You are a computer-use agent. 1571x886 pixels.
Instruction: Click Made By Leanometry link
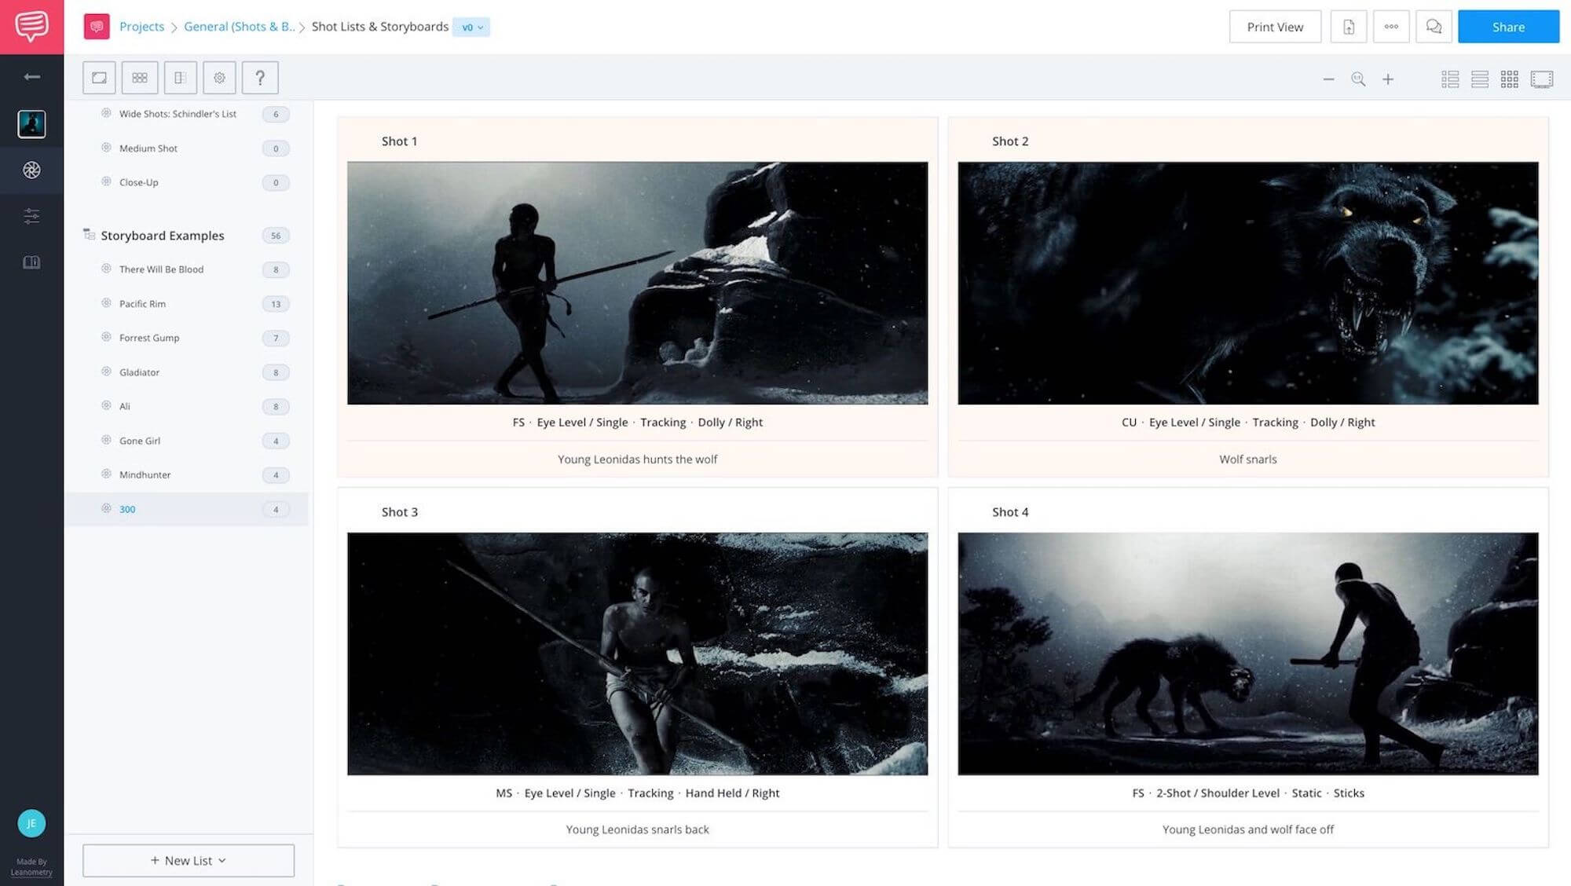tap(31, 867)
